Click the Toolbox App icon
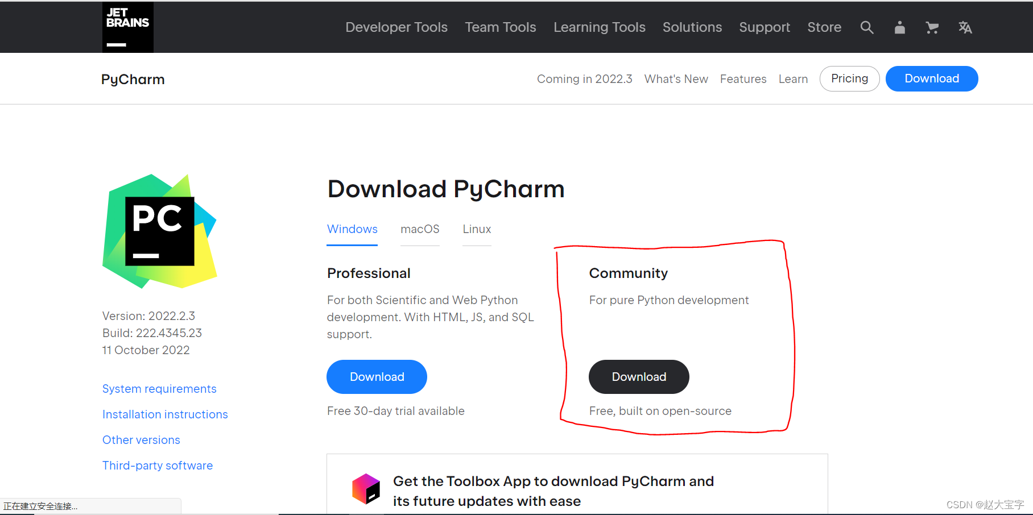The width and height of the screenshot is (1033, 515). (366, 490)
